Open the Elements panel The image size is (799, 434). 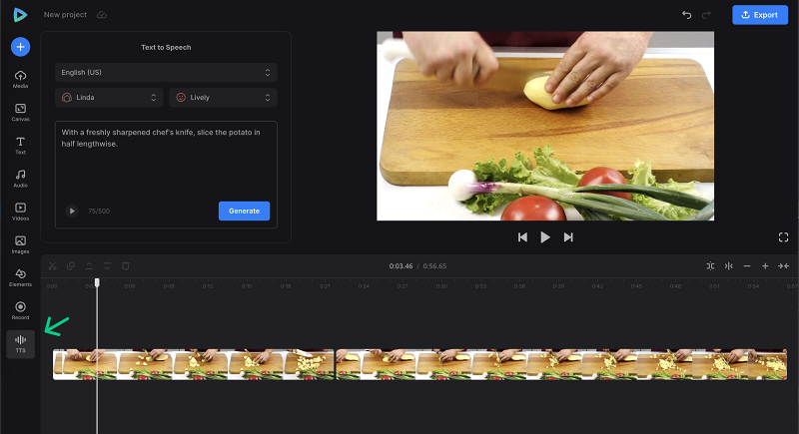[x=20, y=277]
